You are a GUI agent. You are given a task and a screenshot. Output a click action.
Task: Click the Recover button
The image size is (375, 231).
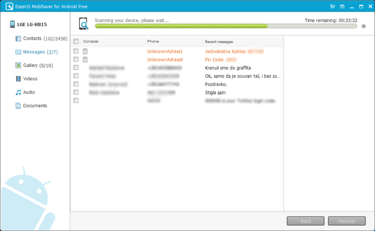point(347,221)
